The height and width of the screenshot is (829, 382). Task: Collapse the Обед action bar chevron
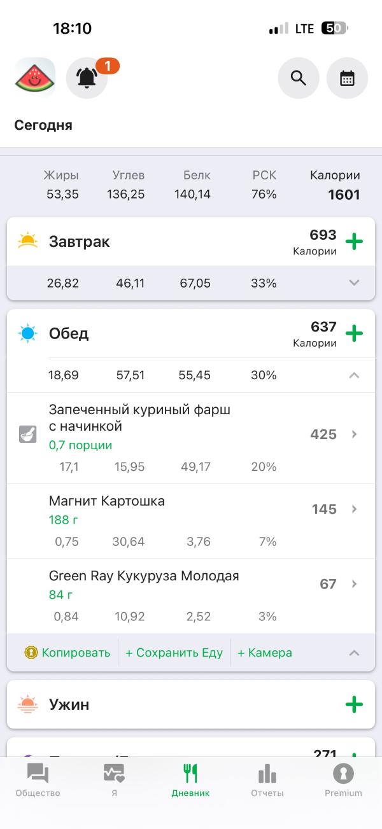pyautogui.click(x=355, y=653)
